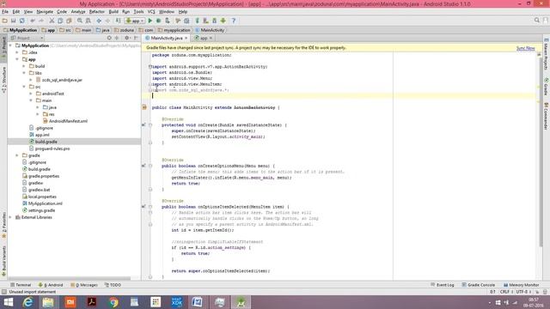Toggle the Memory Monitor tool window button
Image resolution: width=550 pixels, height=309 pixels.
coord(522,285)
